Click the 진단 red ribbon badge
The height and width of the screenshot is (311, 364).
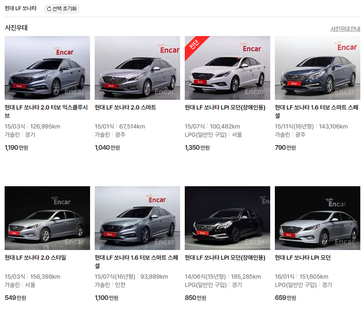194,45
